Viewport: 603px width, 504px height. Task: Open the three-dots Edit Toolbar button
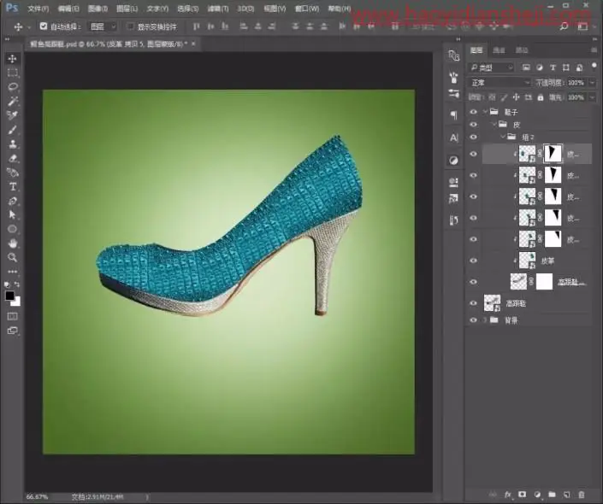click(12, 271)
